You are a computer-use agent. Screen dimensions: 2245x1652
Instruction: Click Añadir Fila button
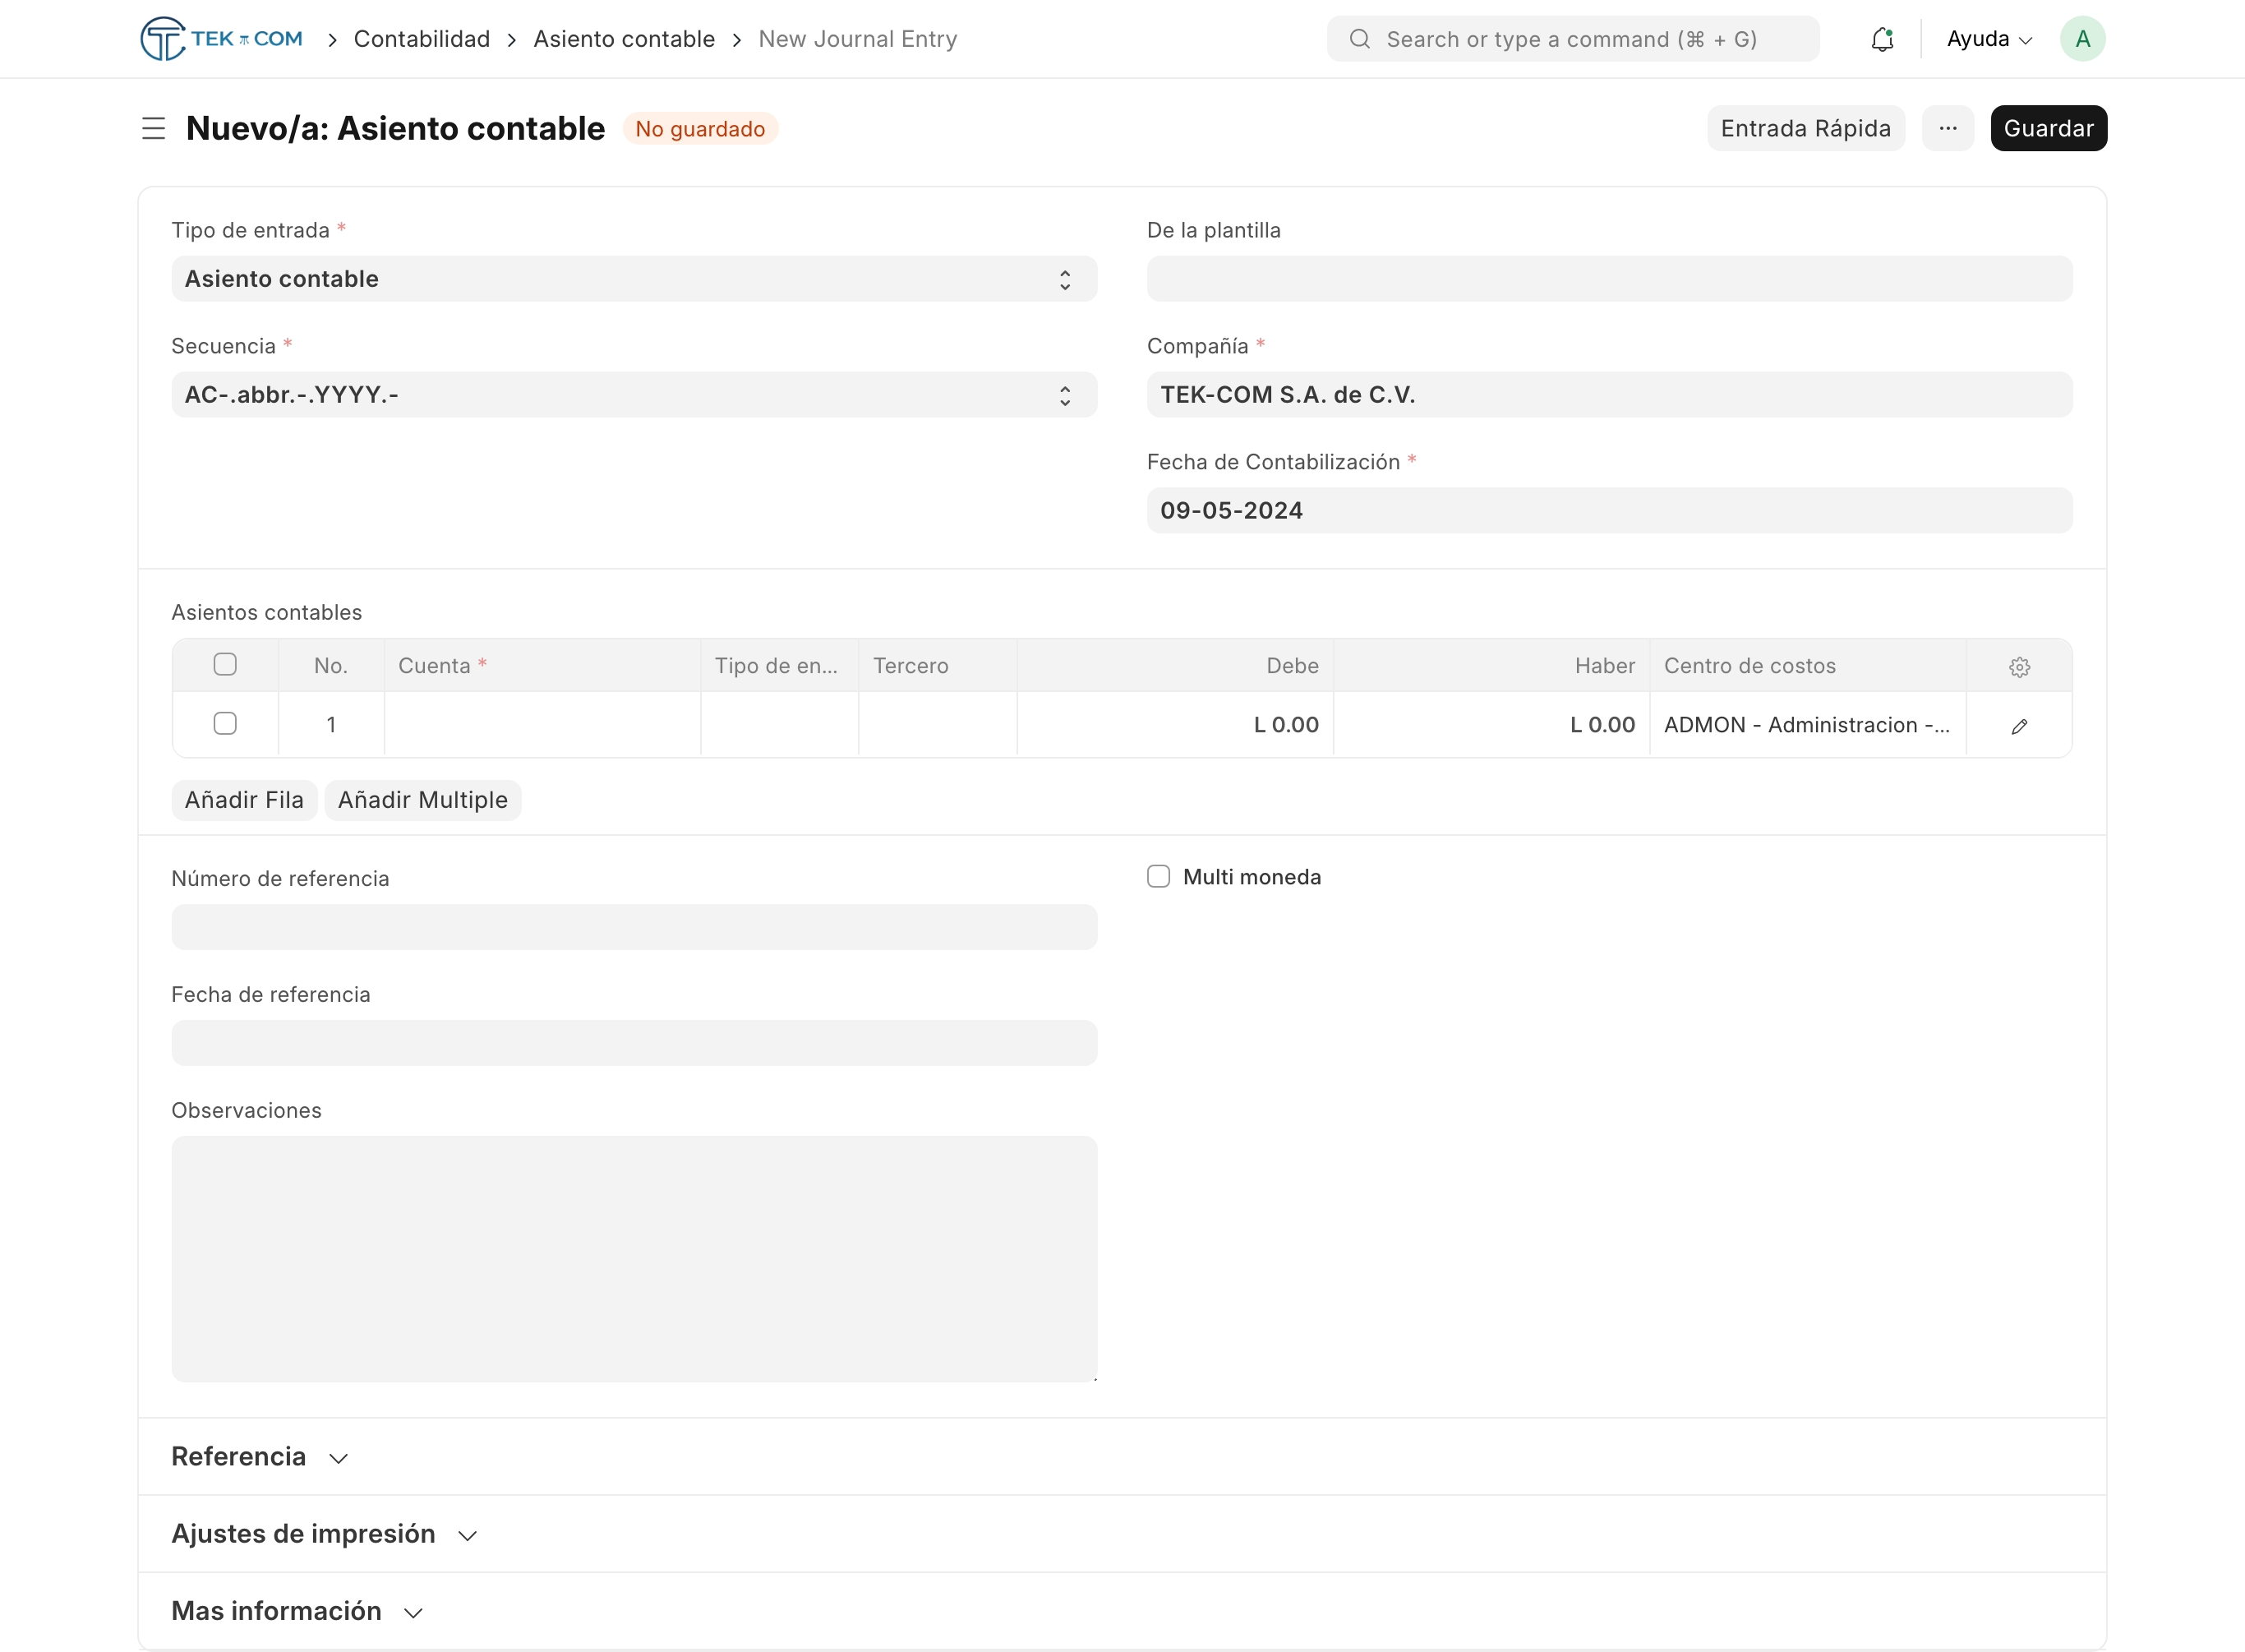tap(244, 800)
